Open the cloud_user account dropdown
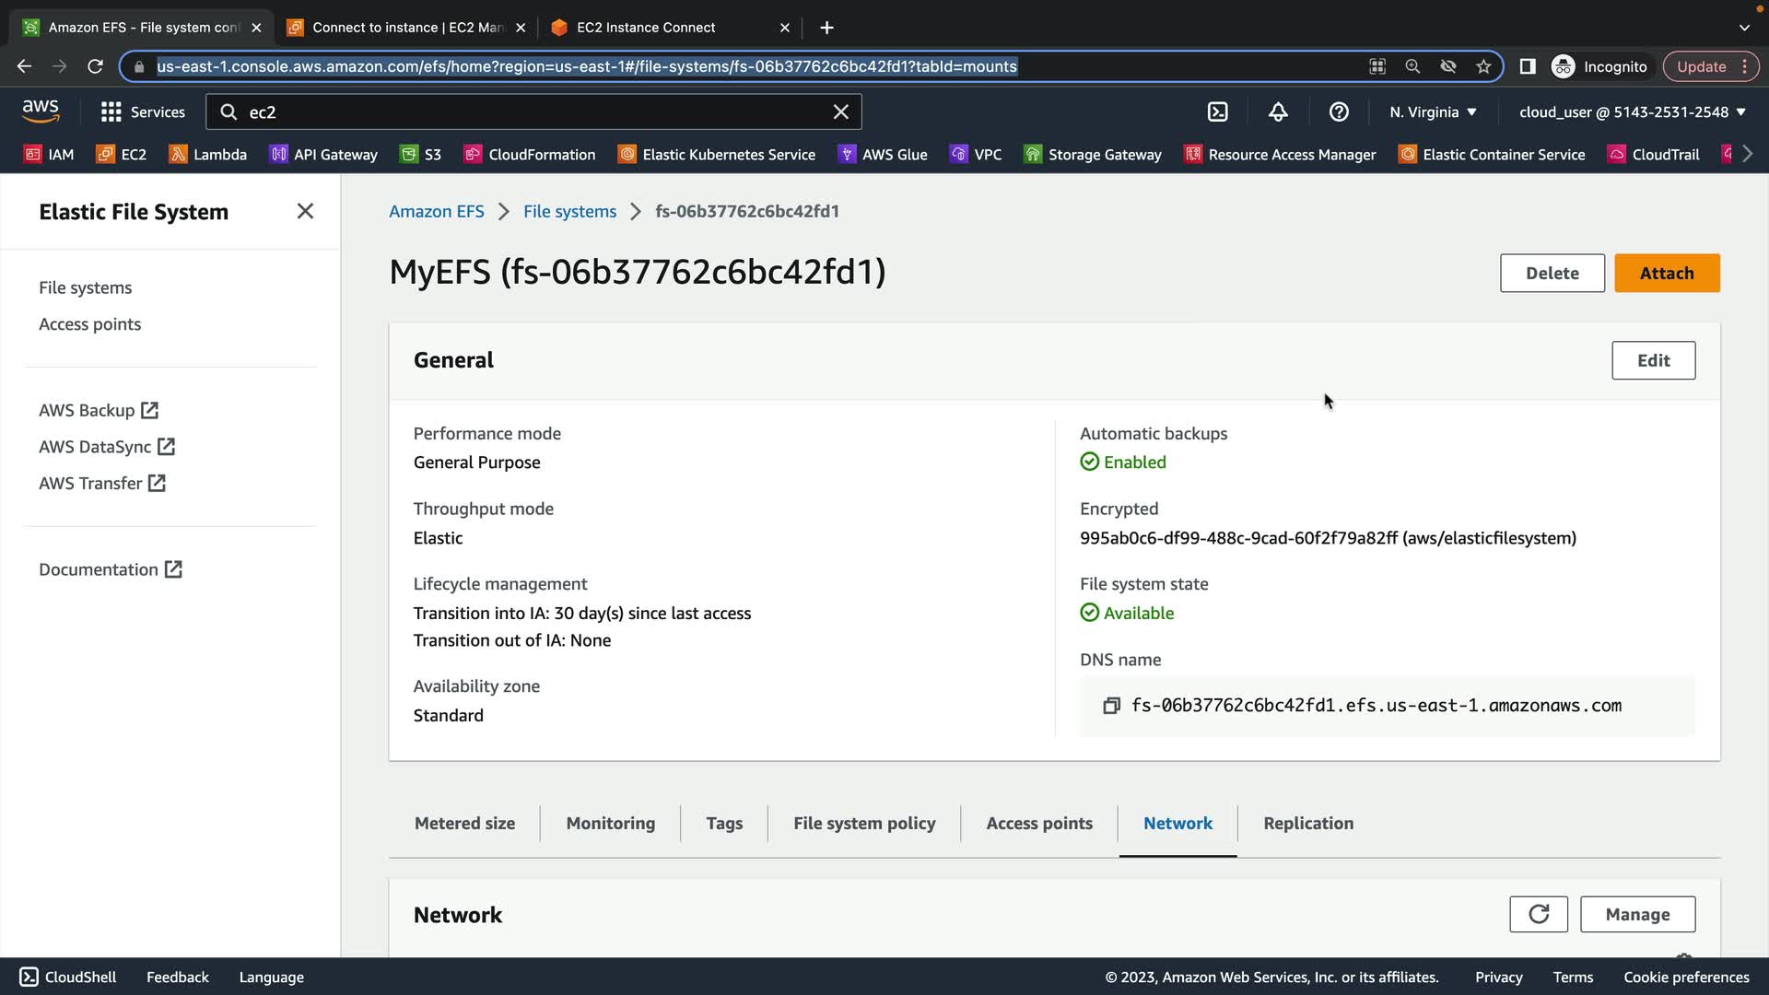Screen dimensions: 1769x995 (1632, 111)
